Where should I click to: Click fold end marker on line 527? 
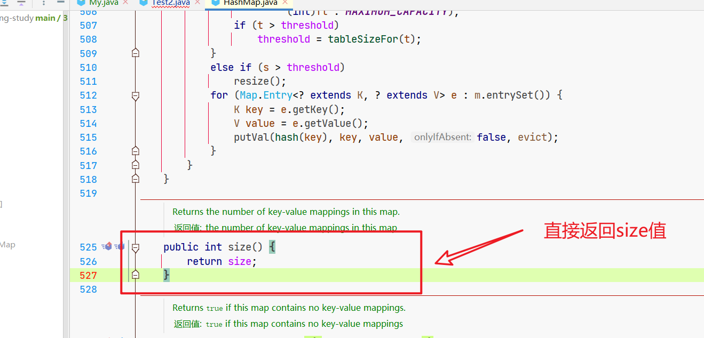pos(136,275)
